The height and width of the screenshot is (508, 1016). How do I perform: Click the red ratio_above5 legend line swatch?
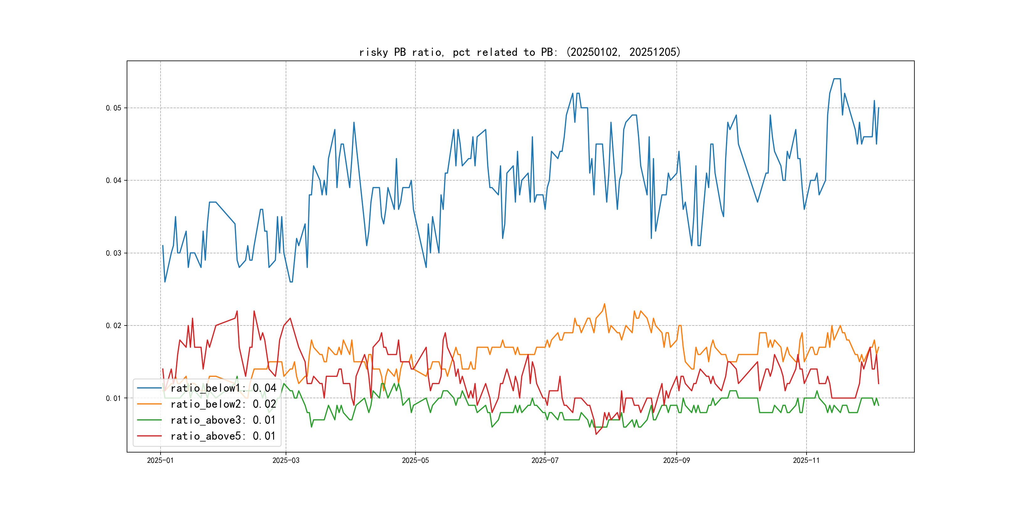point(149,436)
